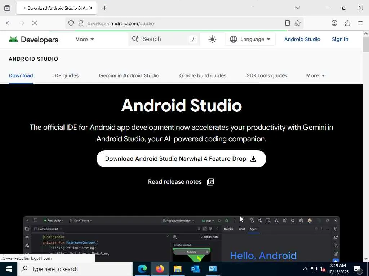
Task: Click the scrollbar down arrow
Action: click(x=366, y=259)
